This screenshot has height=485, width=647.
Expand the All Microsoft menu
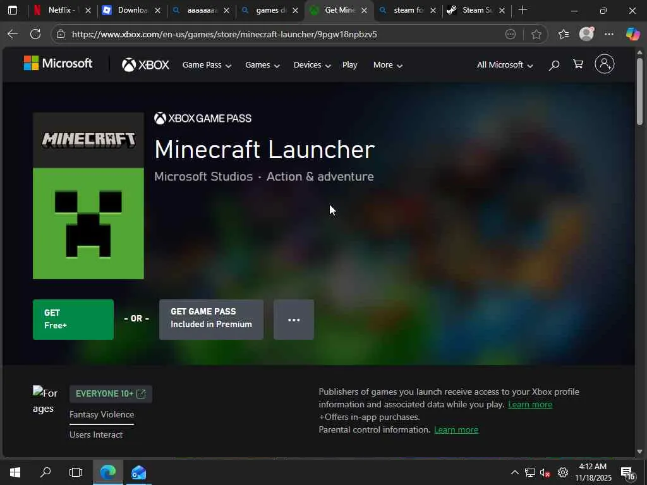(505, 65)
